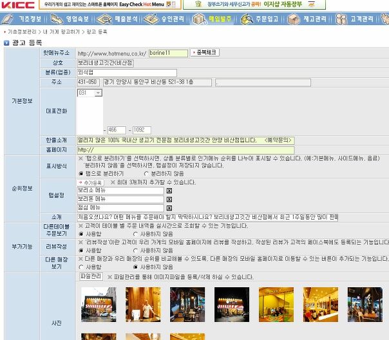Click the 매출분석 magnifier icon
389x340 pixels.
coord(104,19)
